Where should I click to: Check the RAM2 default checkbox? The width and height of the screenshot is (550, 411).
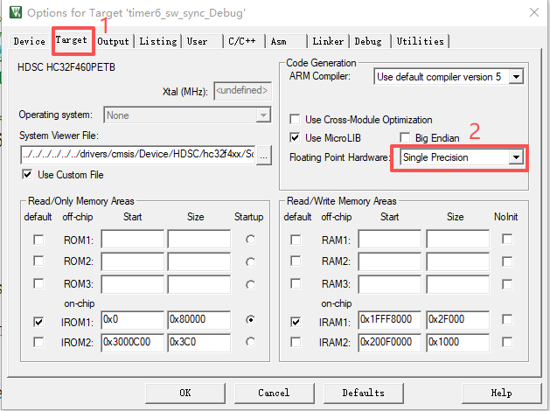coord(296,261)
